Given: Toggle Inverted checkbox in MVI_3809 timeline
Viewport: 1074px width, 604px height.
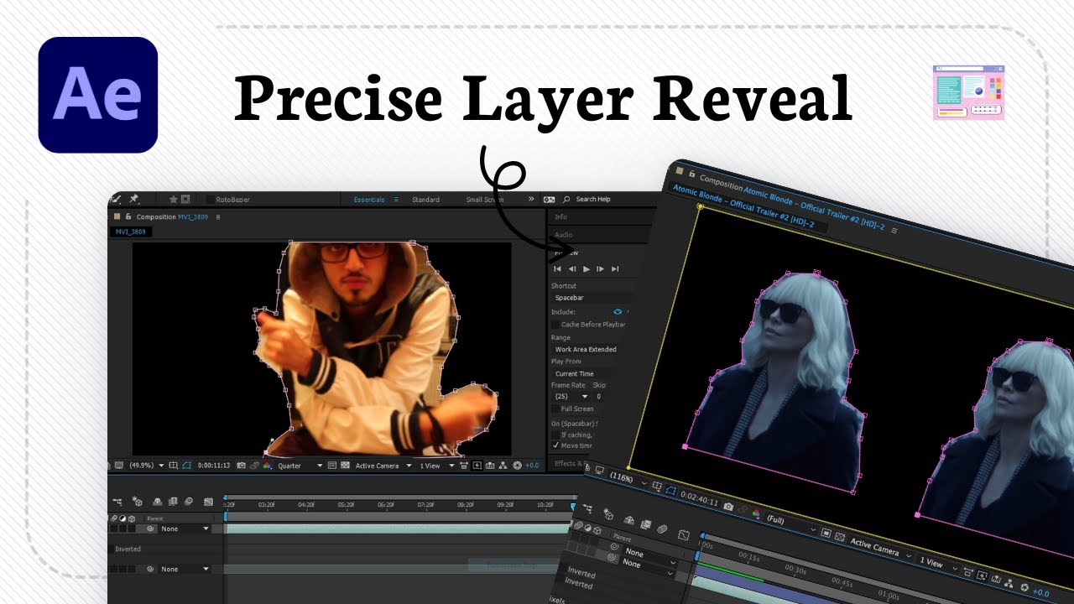Looking at the screenshot, I should tap(110, 549).
